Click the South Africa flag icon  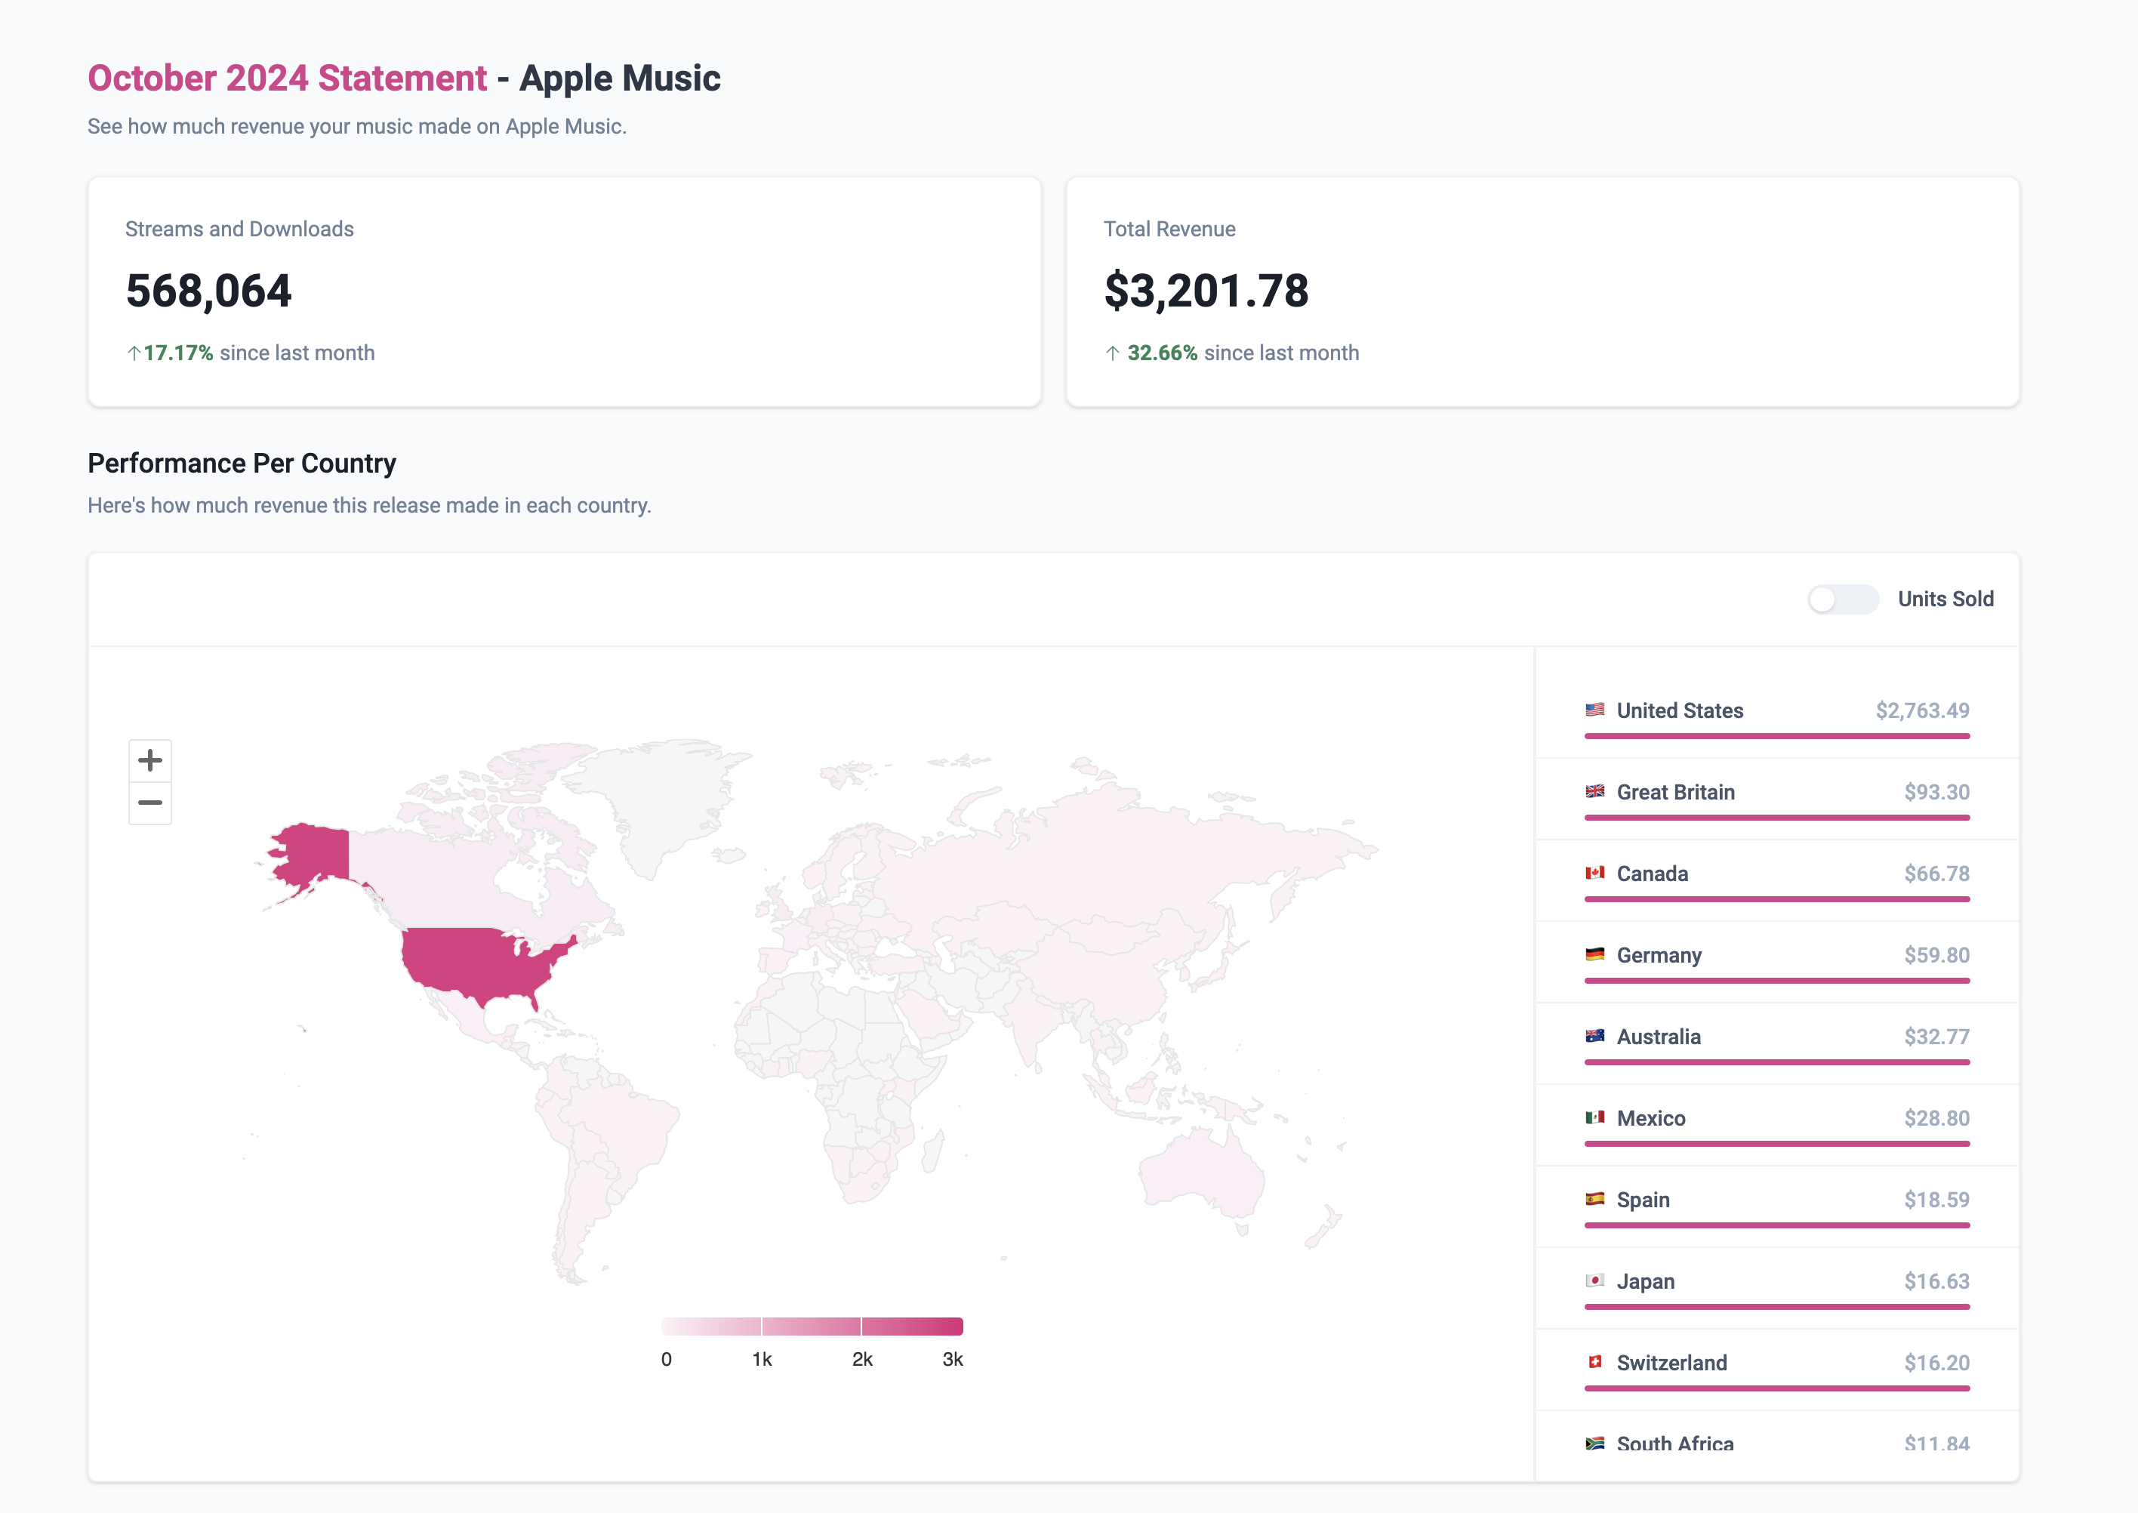tap(1595, 1443)
